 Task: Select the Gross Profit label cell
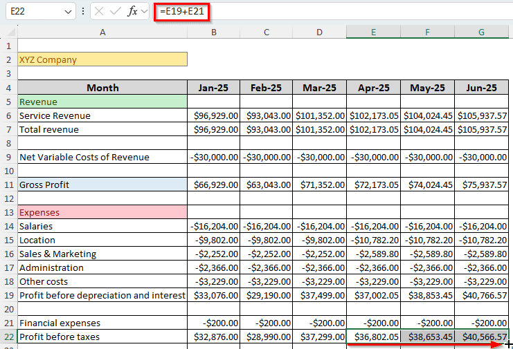pyautogui.click(x=102, y=185)
